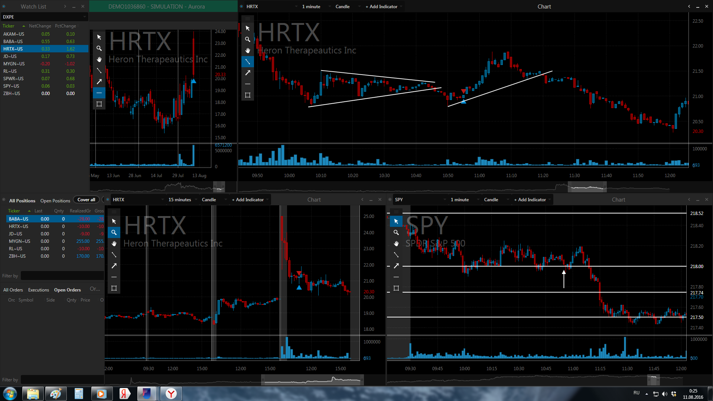
Task: Select zoom tool on HRTX daily chart
Action: pyautogui.click(x=99, y=48)
